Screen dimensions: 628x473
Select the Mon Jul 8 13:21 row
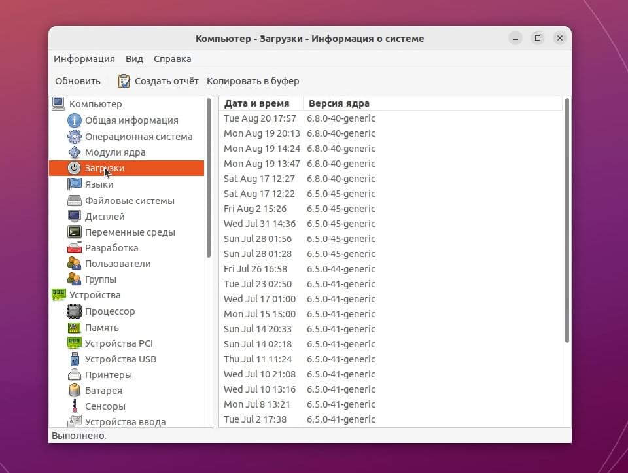coord(391,404)
